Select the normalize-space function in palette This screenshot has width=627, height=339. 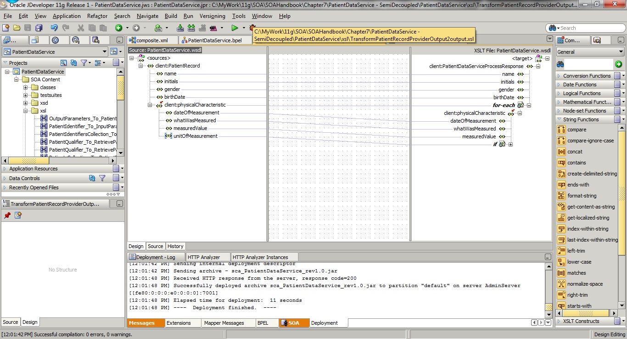click(585, 284)
